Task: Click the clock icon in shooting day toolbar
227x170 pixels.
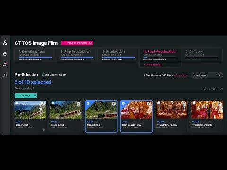Action: point(205,89)
